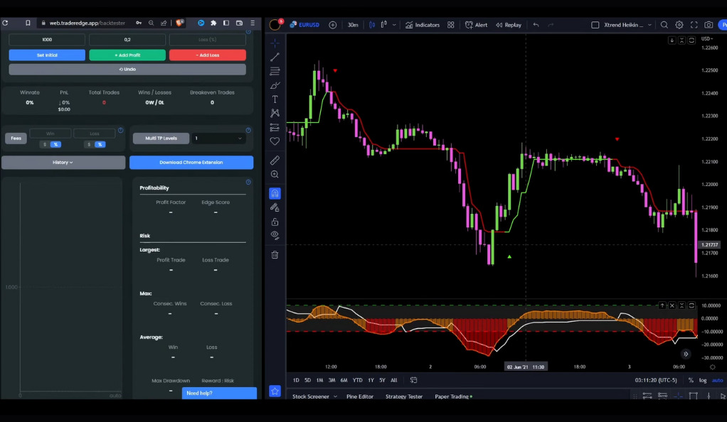The height and width of the screenshot is (422, 727).
Task: Bookmark the backtester page
Action: (x=28, y=23)
